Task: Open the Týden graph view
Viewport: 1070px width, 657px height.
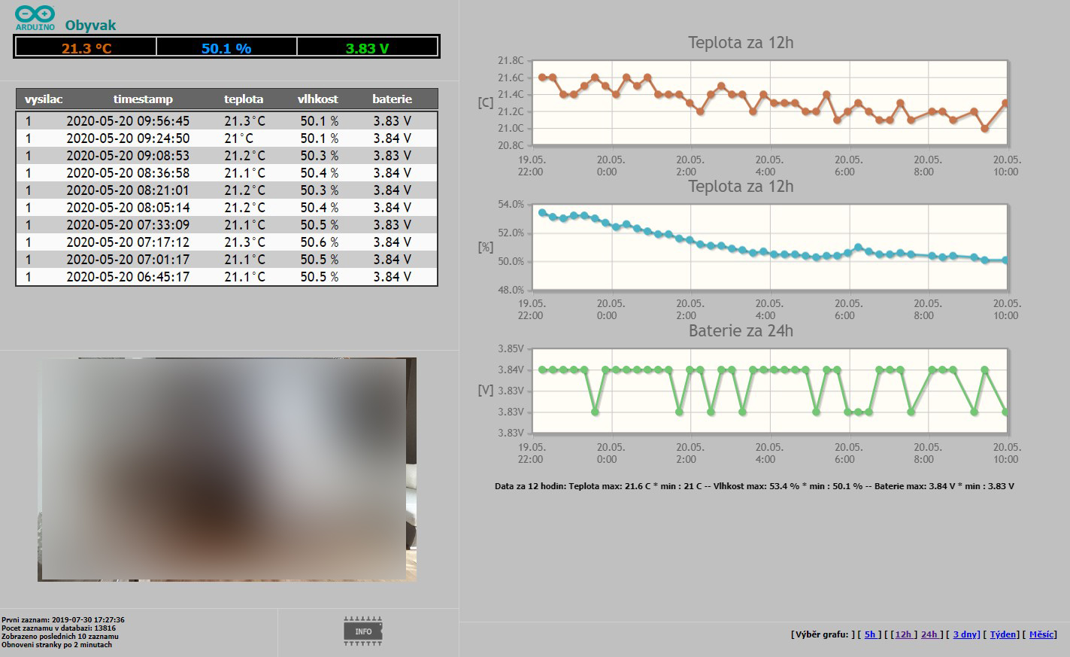Action: 1003,634
